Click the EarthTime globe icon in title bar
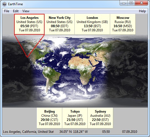This screenshot has width=150, height=137. point(4,4)
